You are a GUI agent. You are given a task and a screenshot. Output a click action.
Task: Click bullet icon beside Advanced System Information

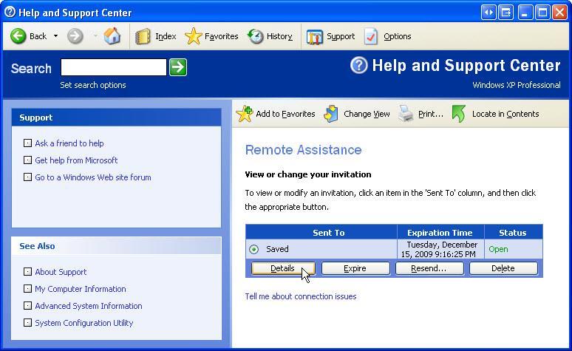pos(27,305)
